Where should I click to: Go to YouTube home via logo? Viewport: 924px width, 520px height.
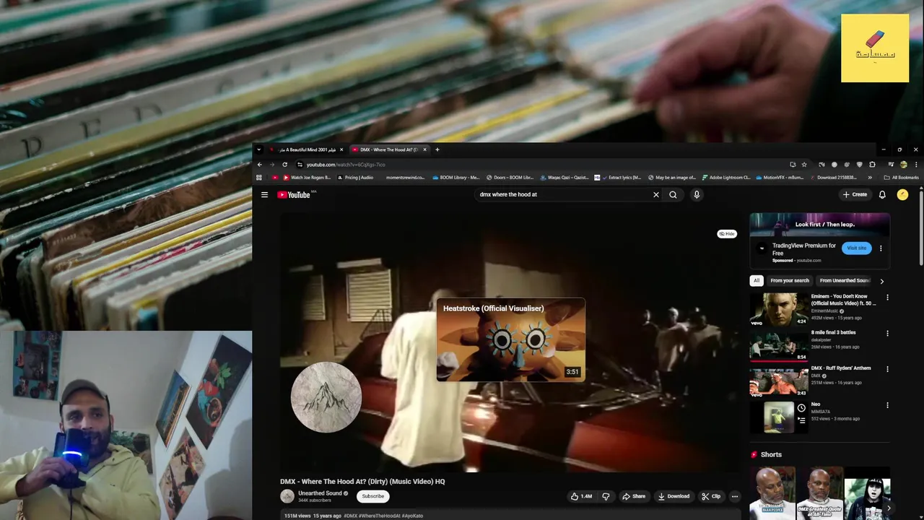pos(294,194)
